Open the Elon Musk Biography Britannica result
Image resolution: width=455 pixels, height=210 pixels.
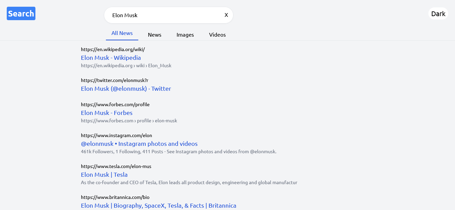[x=159, y=206]
